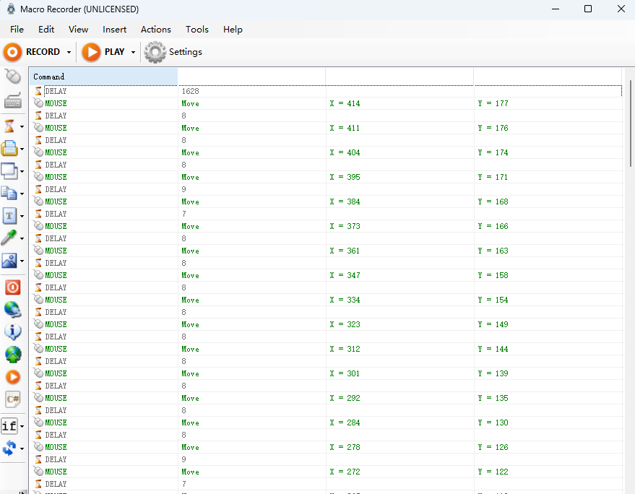Expand the pixel color dropper dropdown arrow
Image resolution: width=635 pixels, height=494 pixels.
(22, 238)
